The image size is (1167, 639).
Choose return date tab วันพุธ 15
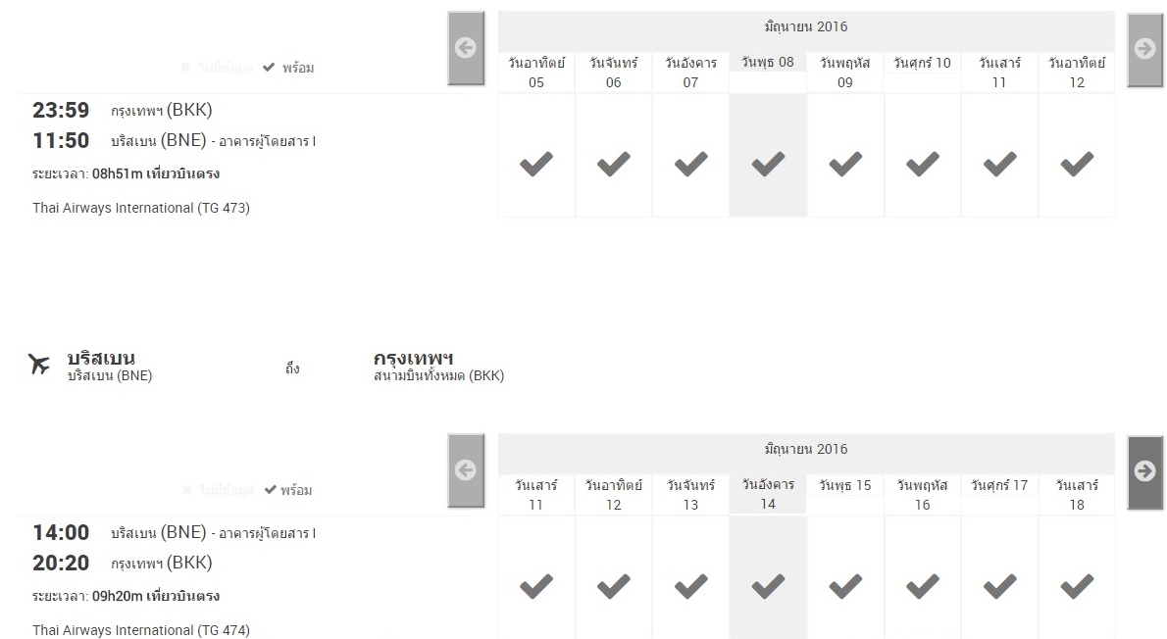point(844,486)
